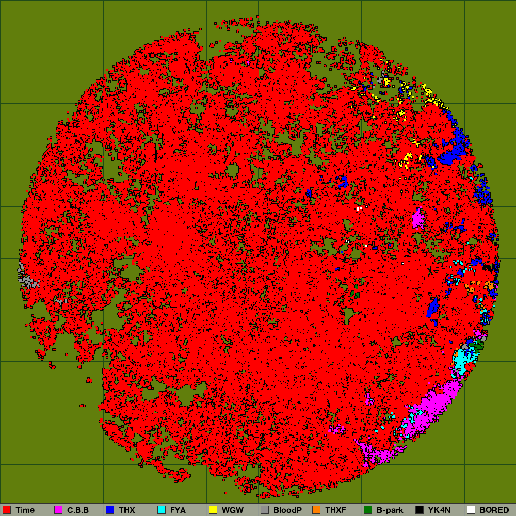Pick the gray BloodP legend swatch
The width and height of the screenshot is (516, 516).
(x=265, y=510)
